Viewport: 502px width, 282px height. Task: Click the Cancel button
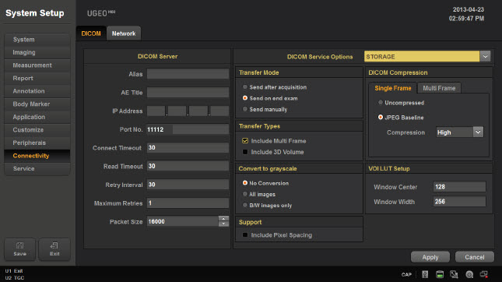point(475,257)
